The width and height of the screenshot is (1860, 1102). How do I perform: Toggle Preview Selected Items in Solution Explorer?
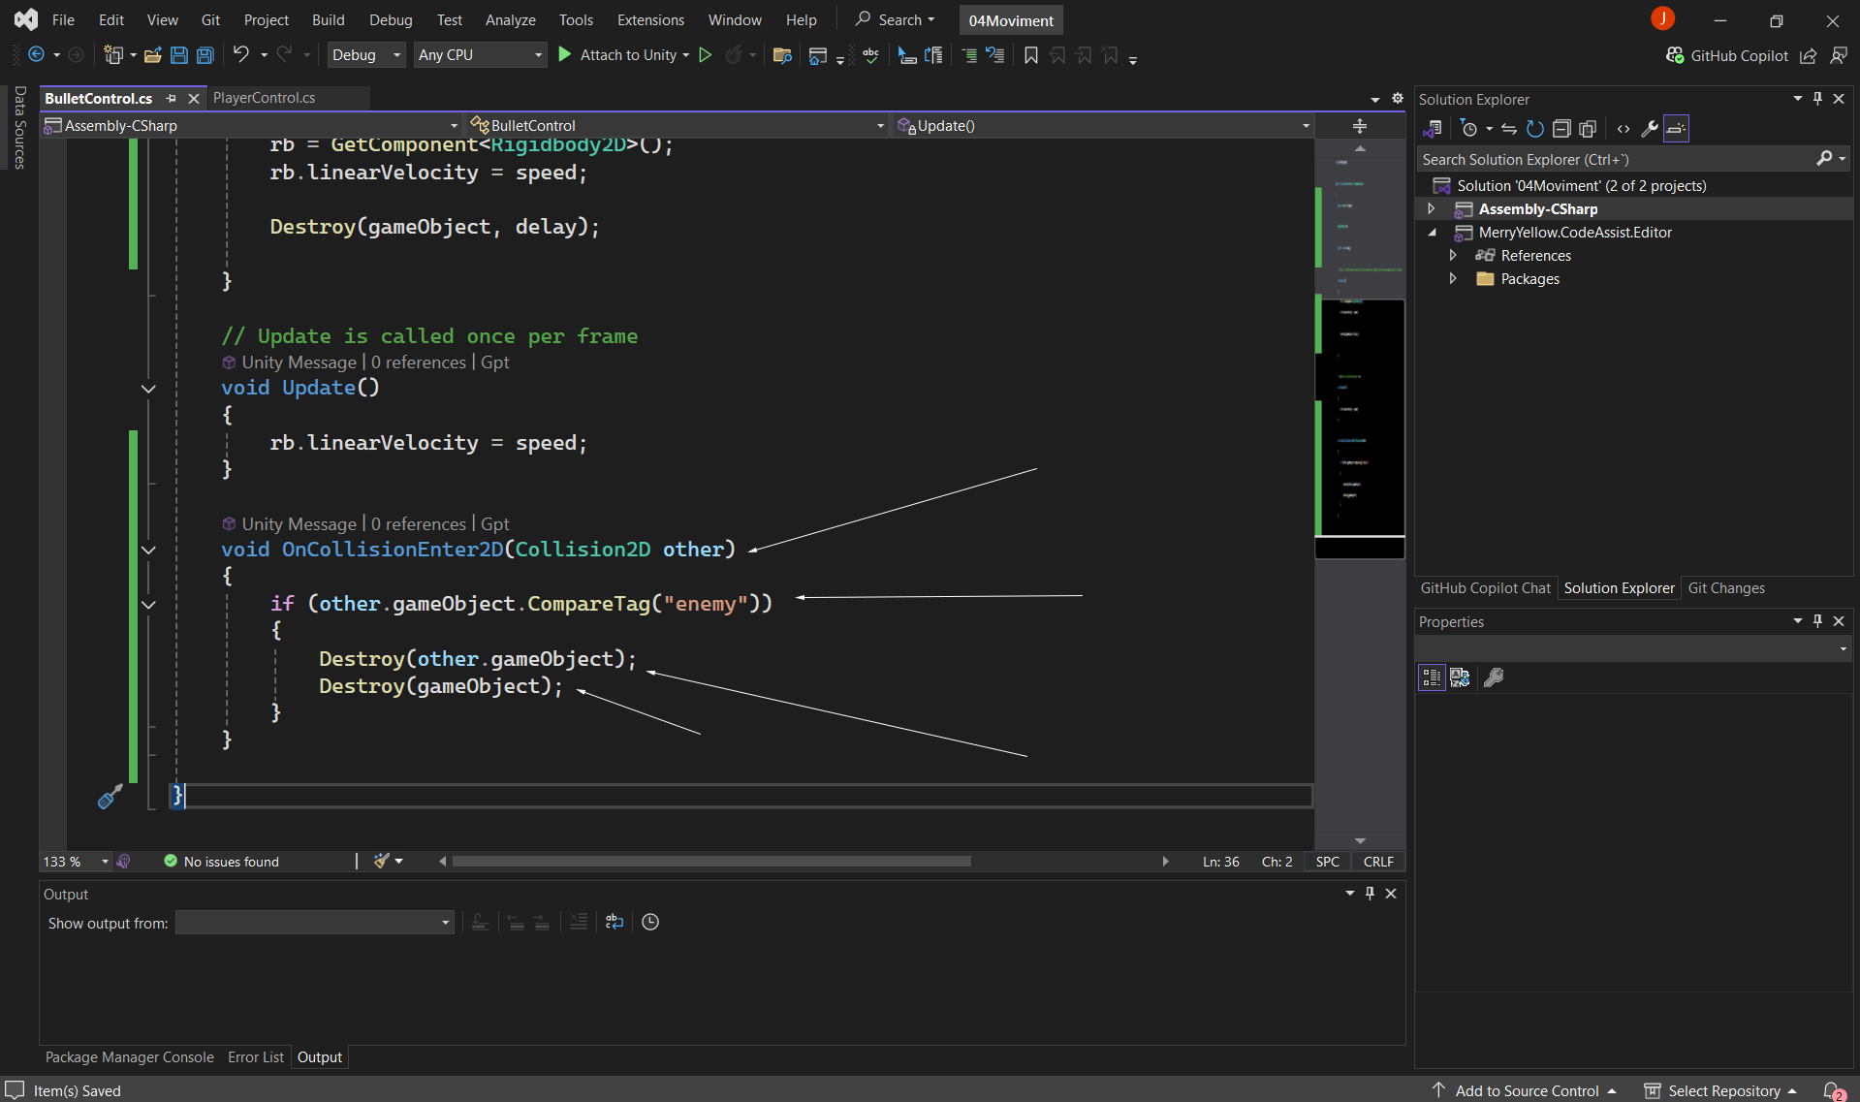pos(1676,129)
